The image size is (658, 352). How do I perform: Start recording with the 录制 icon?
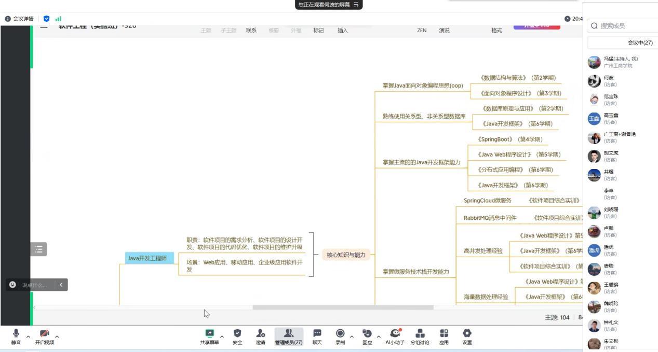[x=340, y=336]
